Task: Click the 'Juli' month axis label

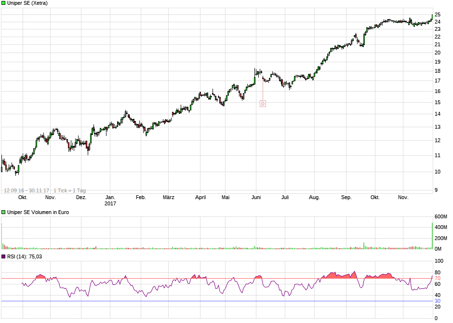Action: pos(285,198)
